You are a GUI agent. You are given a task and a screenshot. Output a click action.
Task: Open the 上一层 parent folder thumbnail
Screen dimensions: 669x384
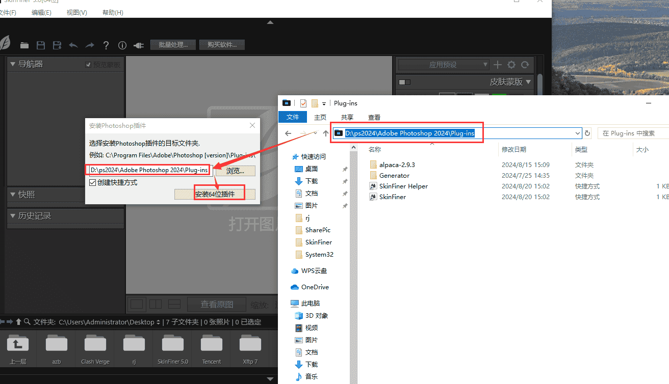(x=18, y=348)
